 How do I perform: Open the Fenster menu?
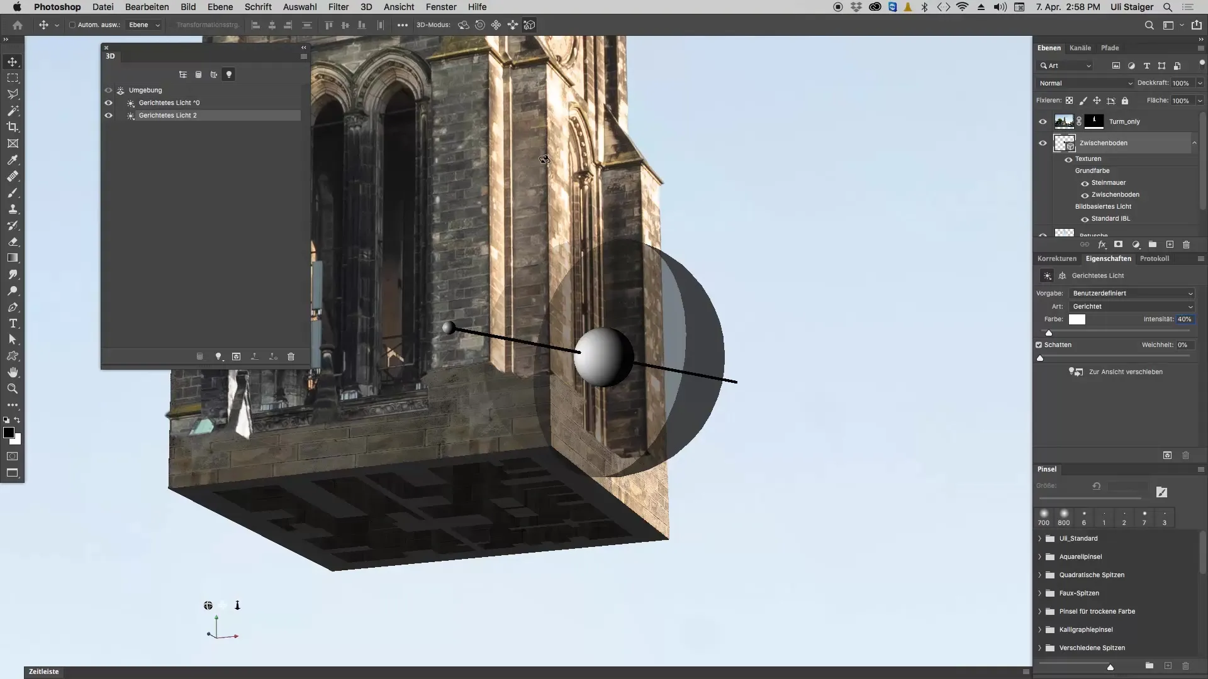(x=441, y=7)
